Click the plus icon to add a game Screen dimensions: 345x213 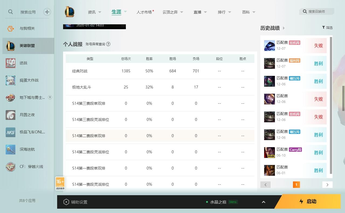coord(47,12)
